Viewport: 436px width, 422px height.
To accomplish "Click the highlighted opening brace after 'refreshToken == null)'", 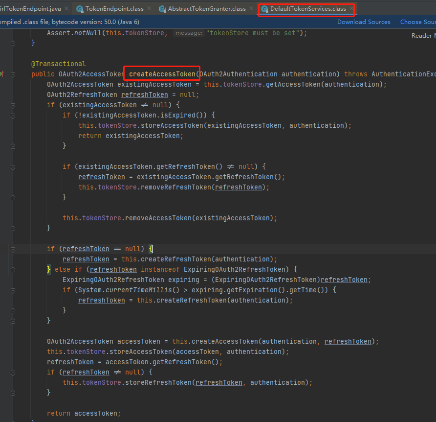I will [x=151, y=249].
